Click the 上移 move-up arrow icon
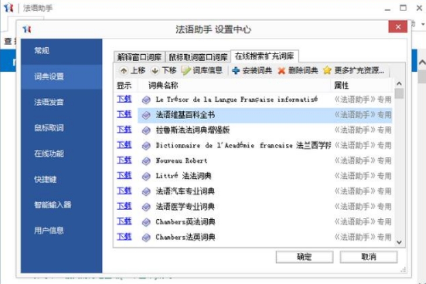This screenshot has height=284, width=426. [x=124, y=71]
